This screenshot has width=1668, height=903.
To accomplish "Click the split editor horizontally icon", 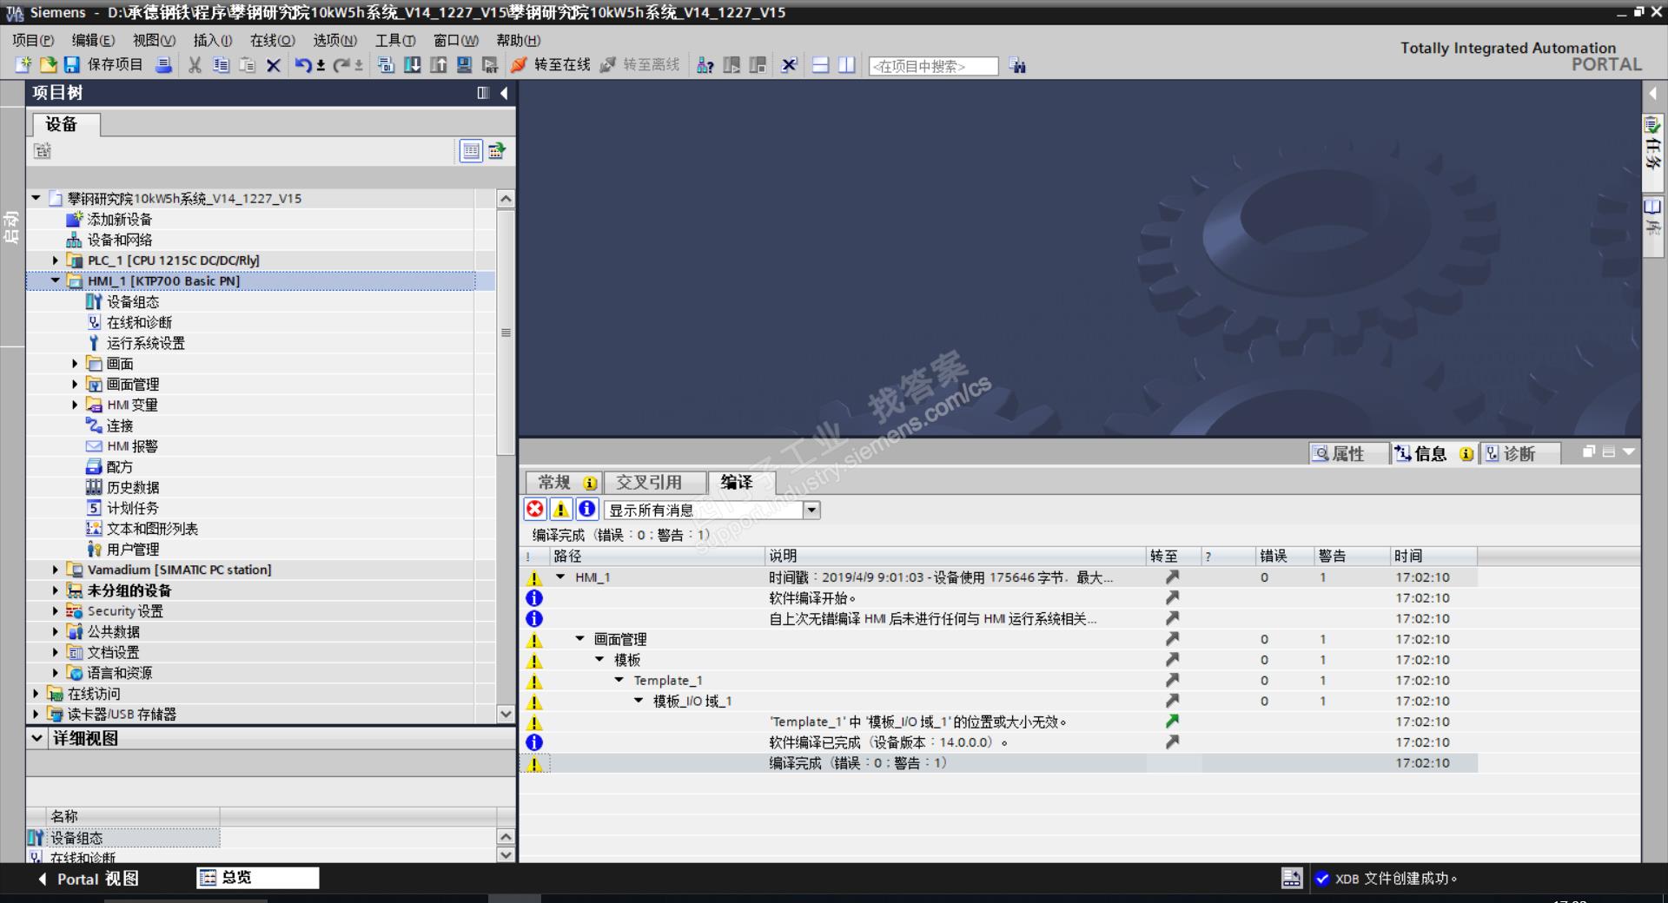I will click(x=820, y=65).
